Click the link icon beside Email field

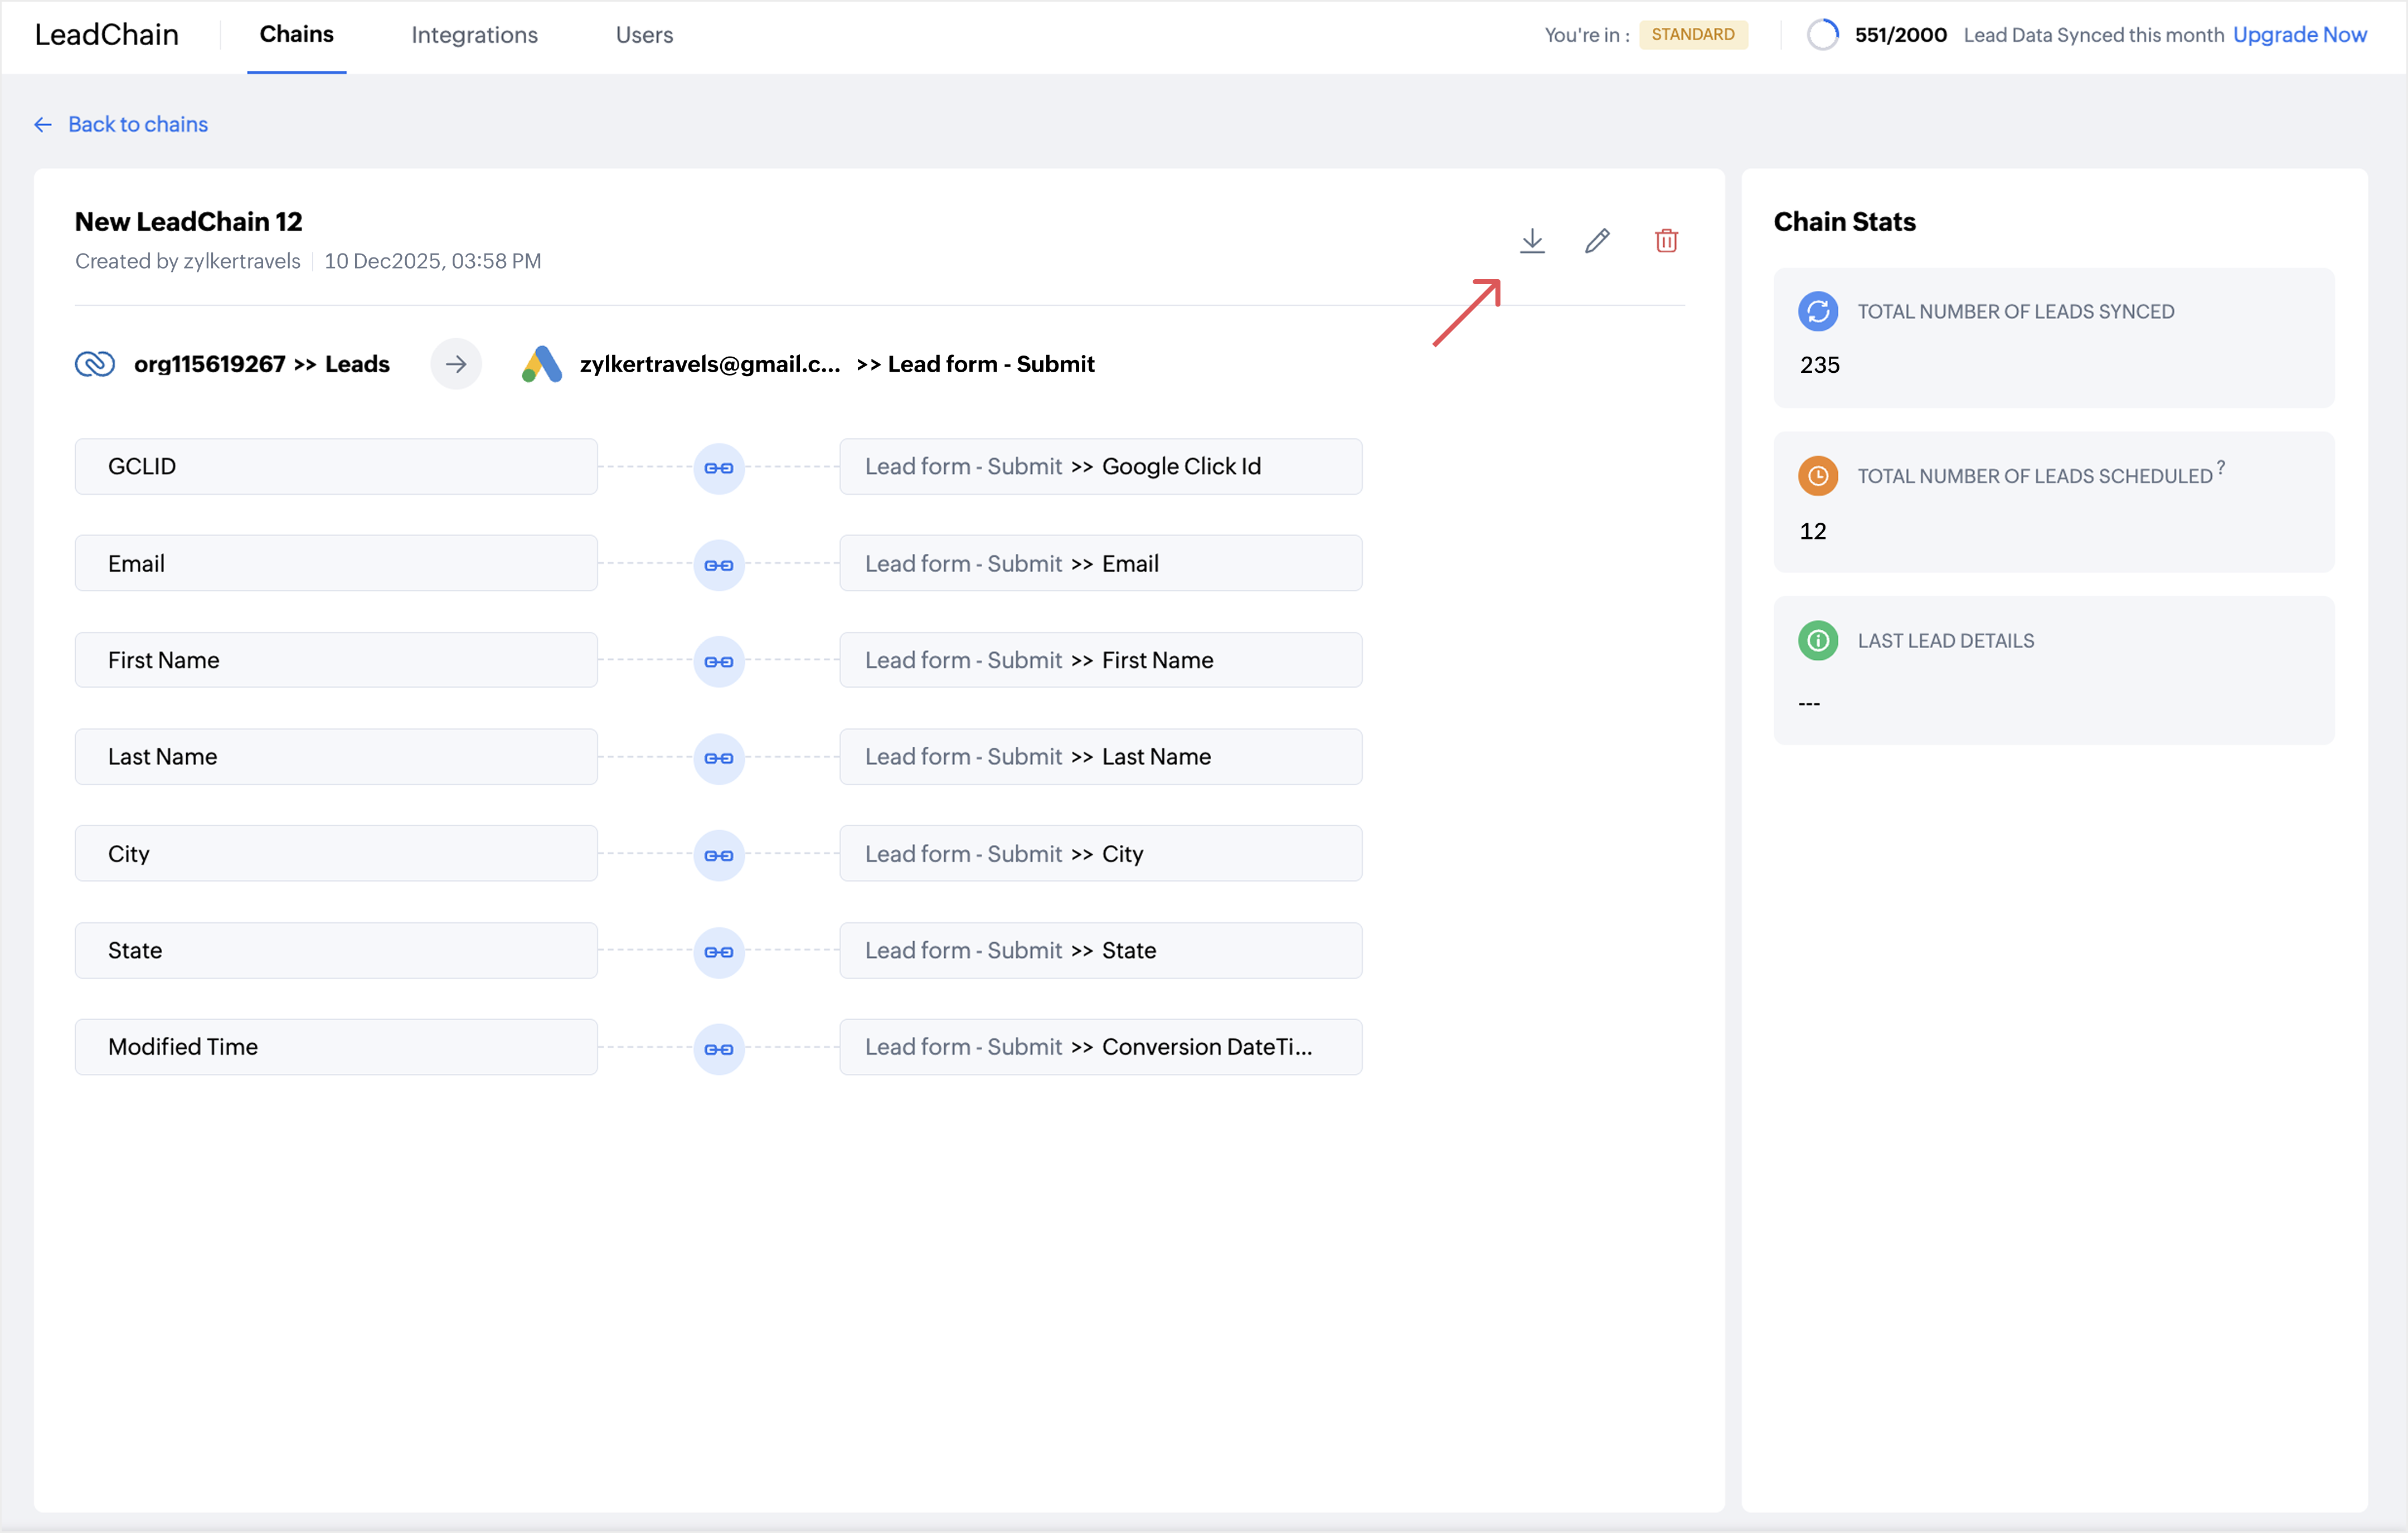[719, 565]
